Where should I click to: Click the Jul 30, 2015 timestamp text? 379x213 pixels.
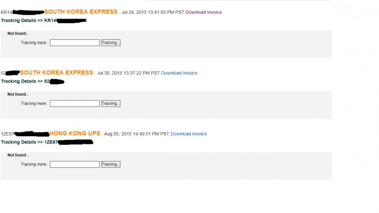tap(128, 73)
